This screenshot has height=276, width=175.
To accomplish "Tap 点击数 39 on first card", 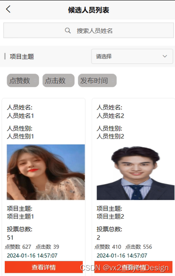I will [47, 247].
